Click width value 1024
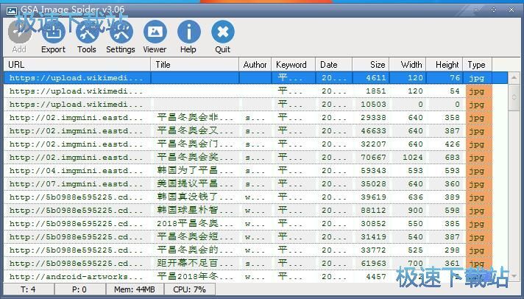This screenshot has width=524, height=299. (x=413, y=158)
